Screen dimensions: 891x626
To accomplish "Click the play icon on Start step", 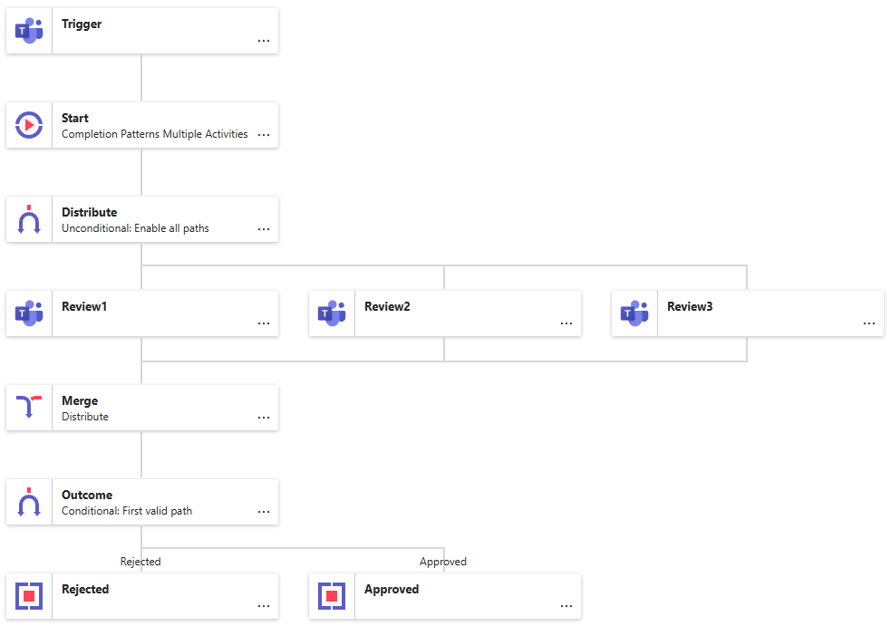I will click(x=29, y=125).
